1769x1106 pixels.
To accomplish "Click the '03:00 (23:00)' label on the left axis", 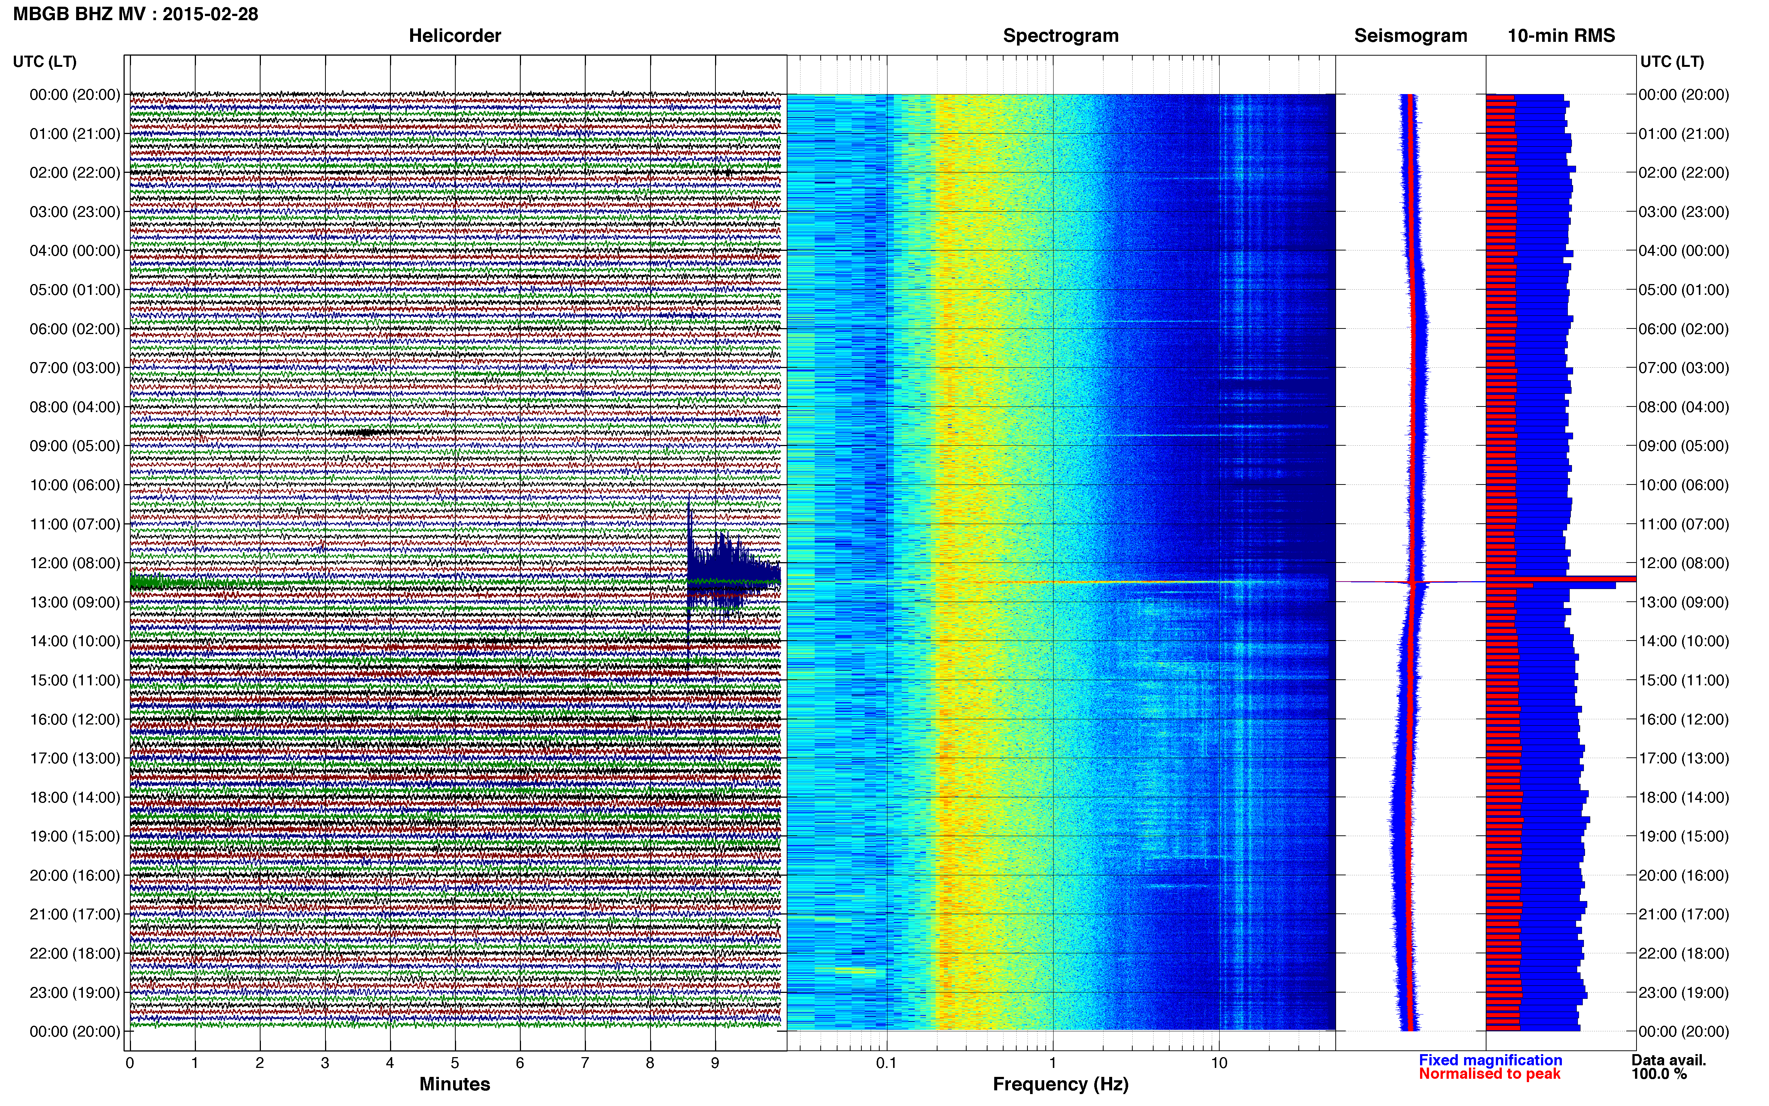I will coord(75,212).
